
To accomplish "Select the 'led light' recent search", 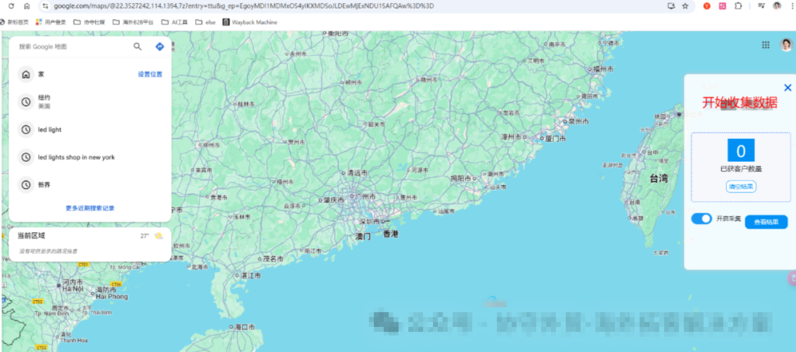I will (90, 130).
